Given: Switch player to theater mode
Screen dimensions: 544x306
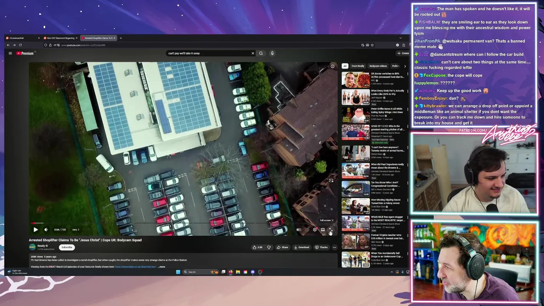Looking at the screenshot, I should [x=323, y=229].
